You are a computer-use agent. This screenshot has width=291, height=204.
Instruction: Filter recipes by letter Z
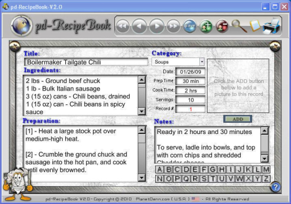266,179
